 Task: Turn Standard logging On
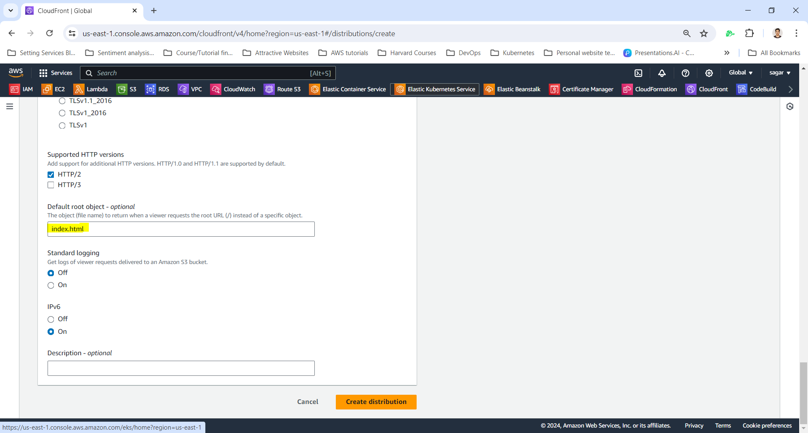[x=51, y=285]
